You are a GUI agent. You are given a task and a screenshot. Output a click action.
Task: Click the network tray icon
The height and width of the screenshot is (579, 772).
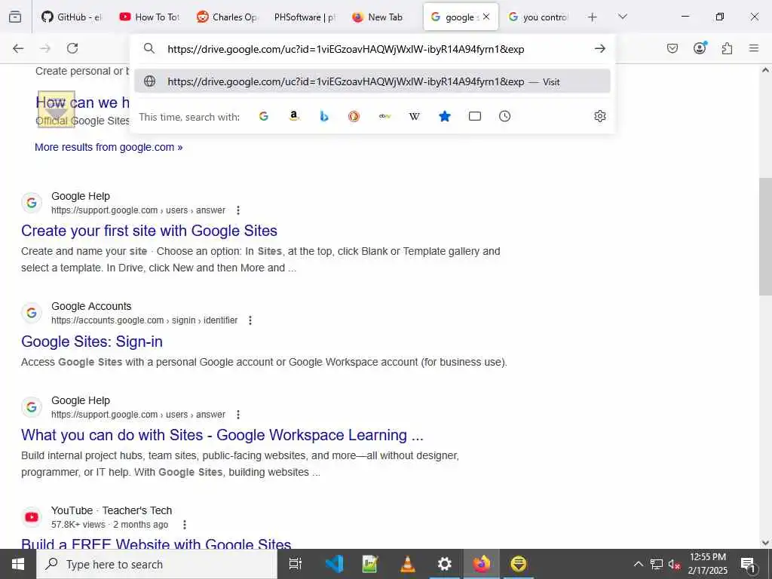pyautogui.click(x=657, y=564)
